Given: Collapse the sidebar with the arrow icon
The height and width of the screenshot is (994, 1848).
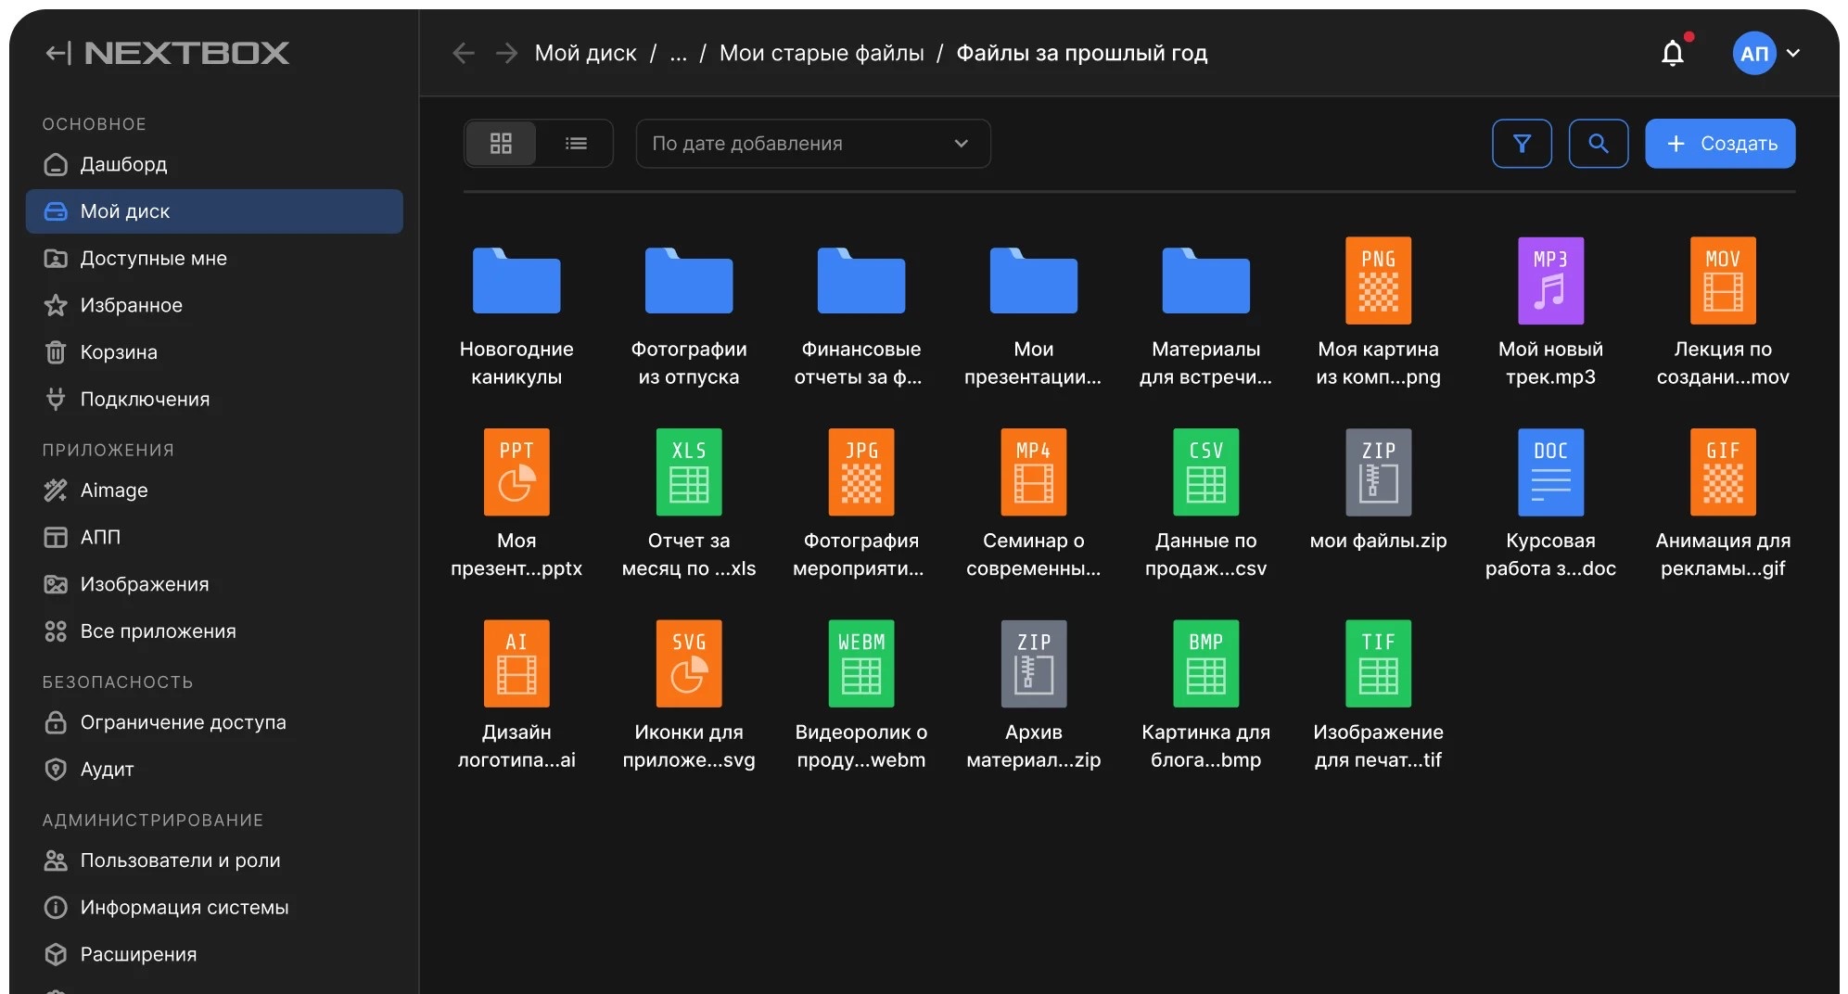Looking at the screenshot, I should [x=57, y=53].
